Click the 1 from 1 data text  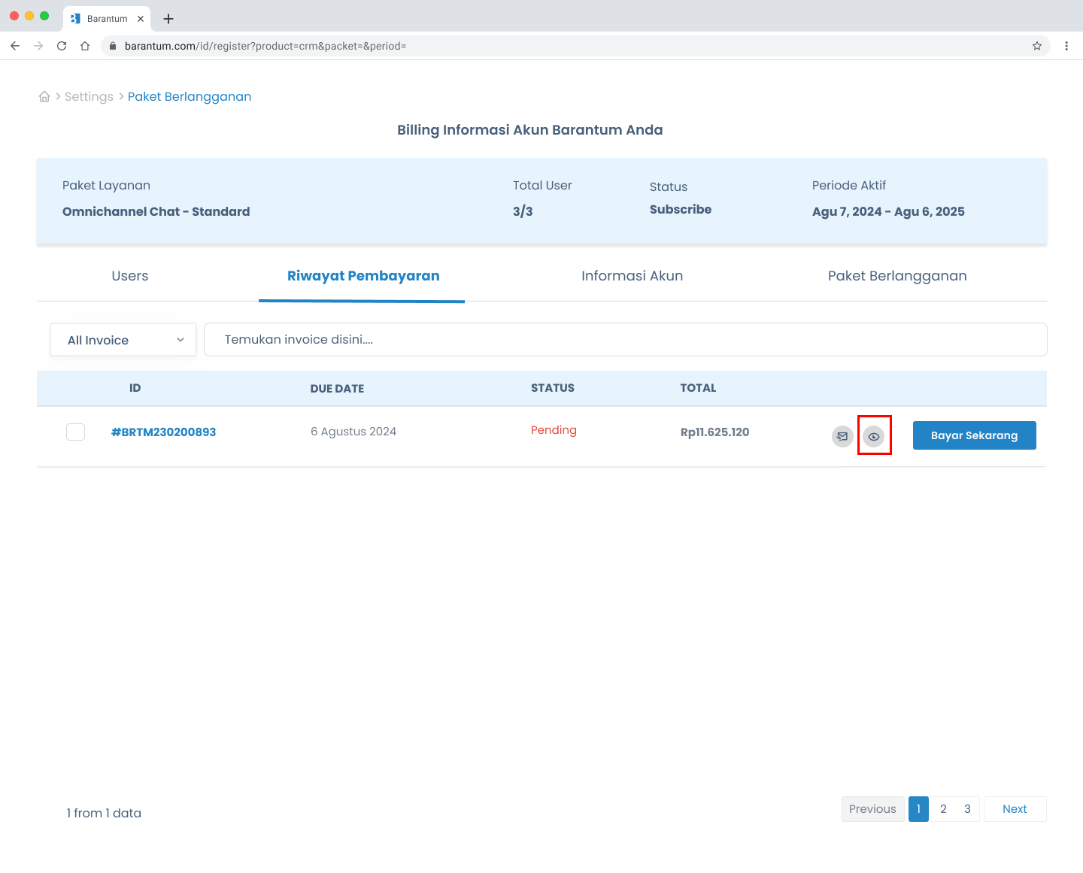click(104, 813)
